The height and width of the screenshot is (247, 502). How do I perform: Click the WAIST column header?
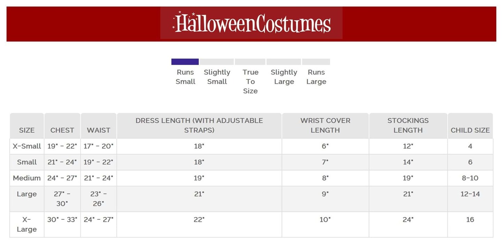click(99, 130)
